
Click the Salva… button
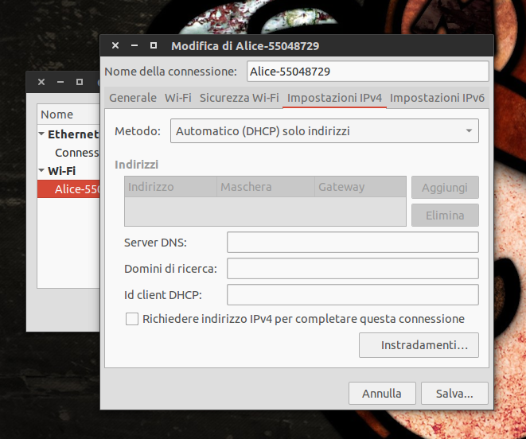click(454, 394)
